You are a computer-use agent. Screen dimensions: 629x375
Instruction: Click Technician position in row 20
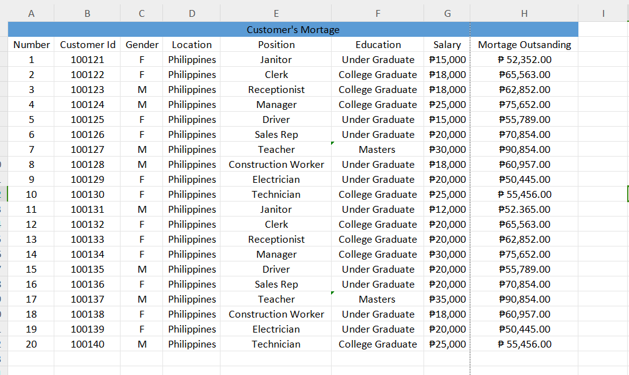tap(276, 344)
